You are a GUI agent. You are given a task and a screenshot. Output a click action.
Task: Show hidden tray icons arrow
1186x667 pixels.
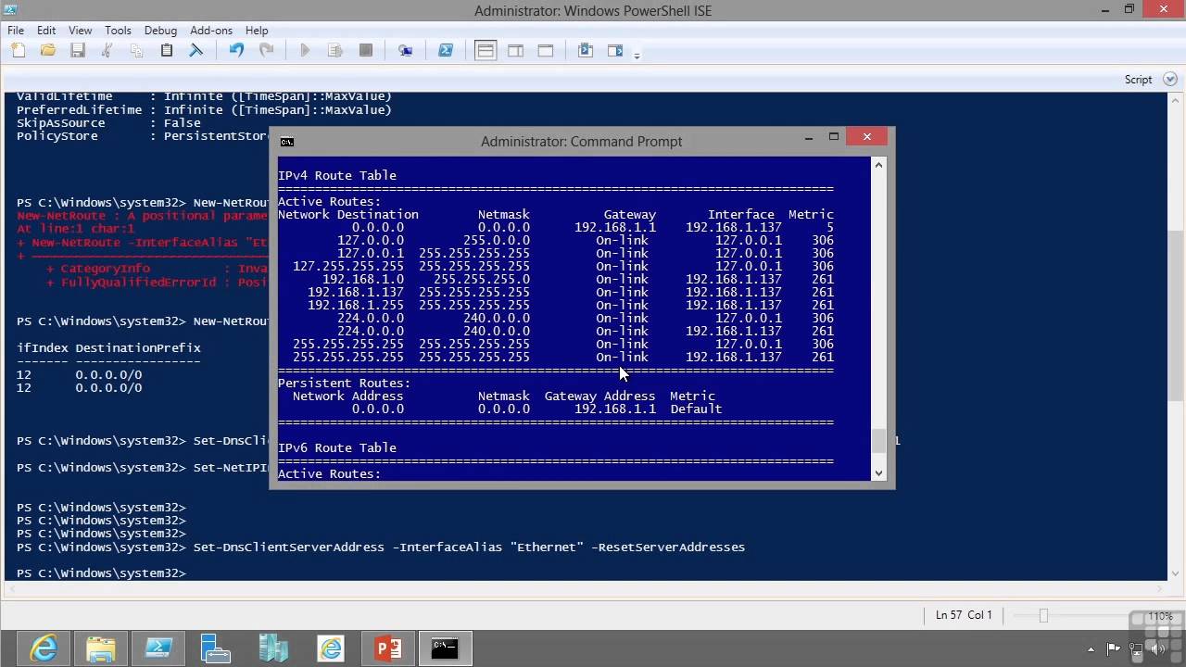(1091, 649)
